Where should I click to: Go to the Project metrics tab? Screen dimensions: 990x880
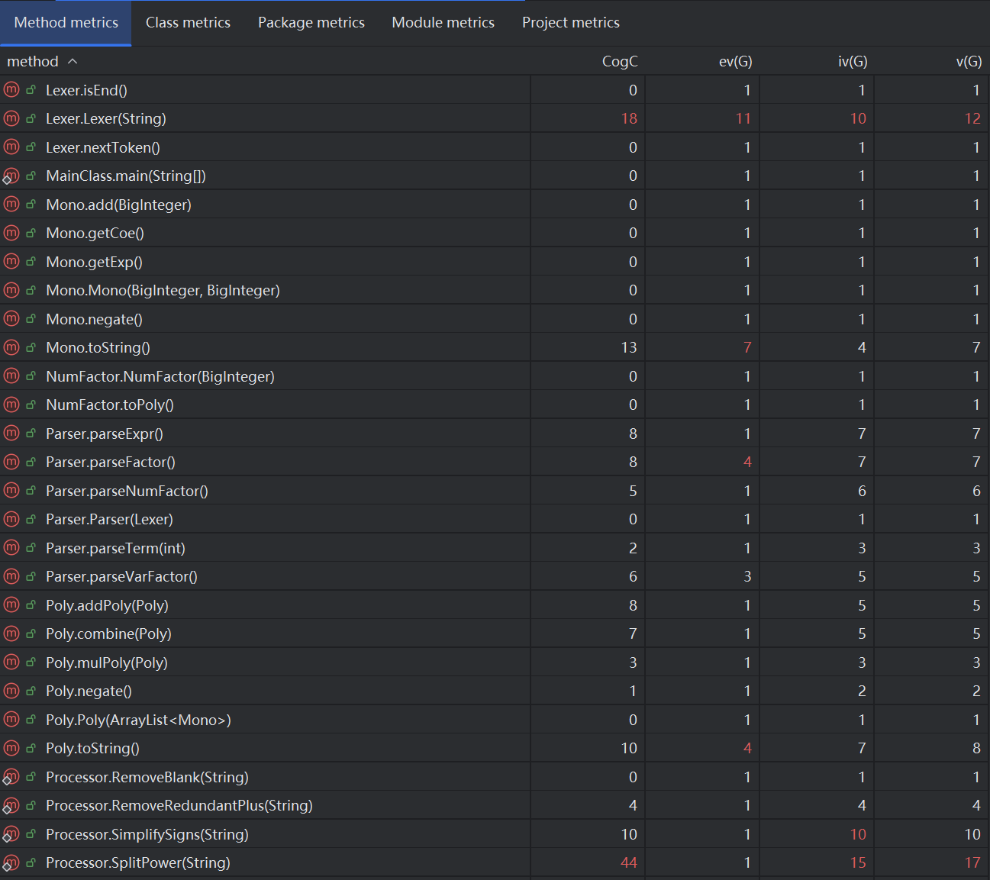[x=571, y=23]
